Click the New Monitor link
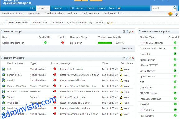The height and width of the screenshot is (119, 180). coord(34,13)
